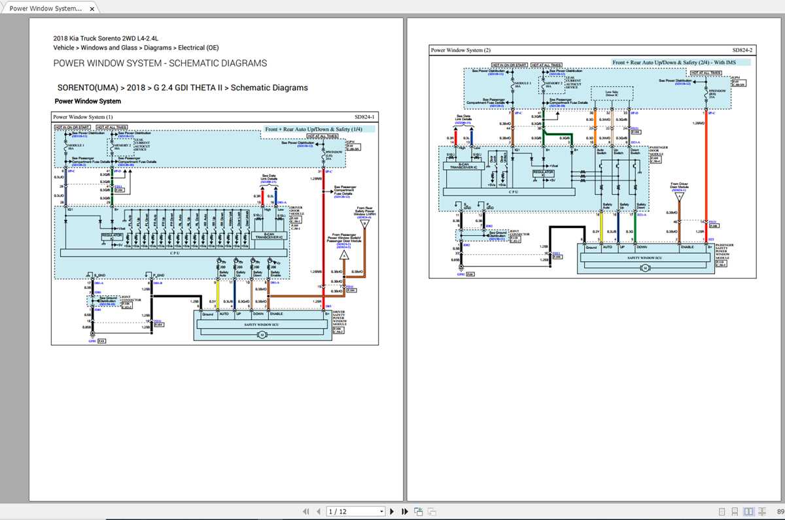785x520 pixels.
Task: Click the 'C P U' label in diagram SD824-1
Action: [175, 253]
